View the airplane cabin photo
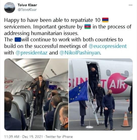The image size is (137, 140). pyautogui.click(x=36, y=95)
